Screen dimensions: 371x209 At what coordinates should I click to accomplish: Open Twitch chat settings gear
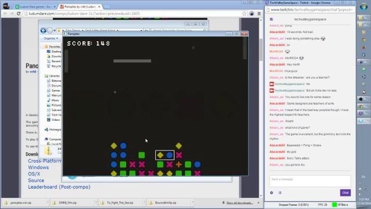tap(272, 193)
